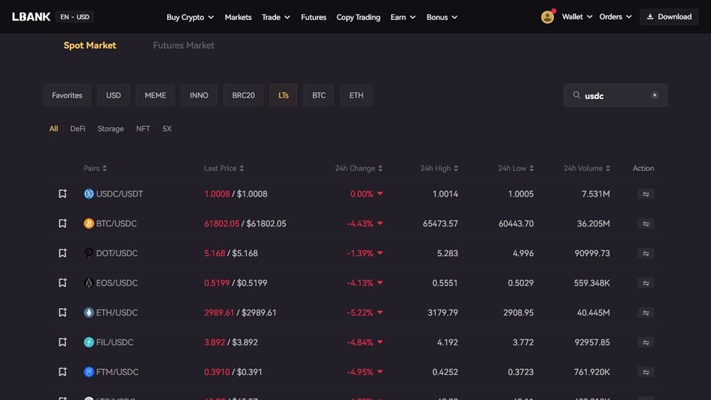Click the Bitcoin coin logo
This screenshot has height=400, width=711.
click(x=89, y=223)
